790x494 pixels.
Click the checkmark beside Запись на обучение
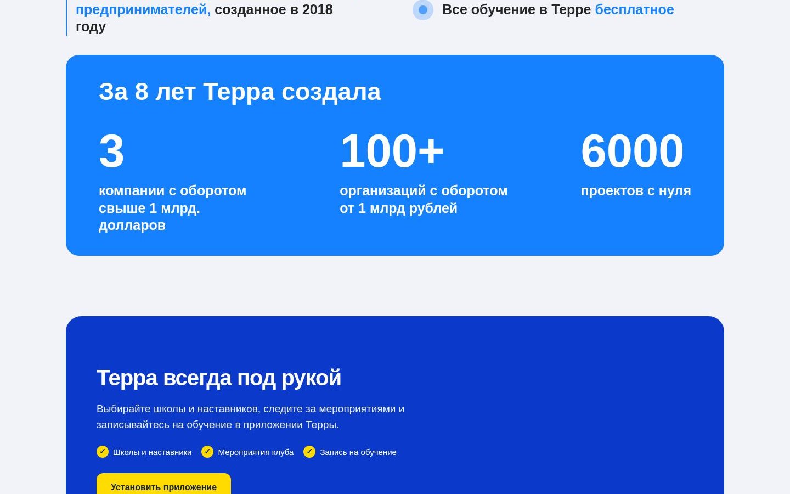309,452
